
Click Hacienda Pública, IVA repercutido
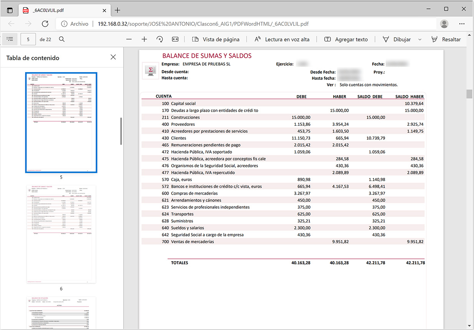click(x=203, y=173)
